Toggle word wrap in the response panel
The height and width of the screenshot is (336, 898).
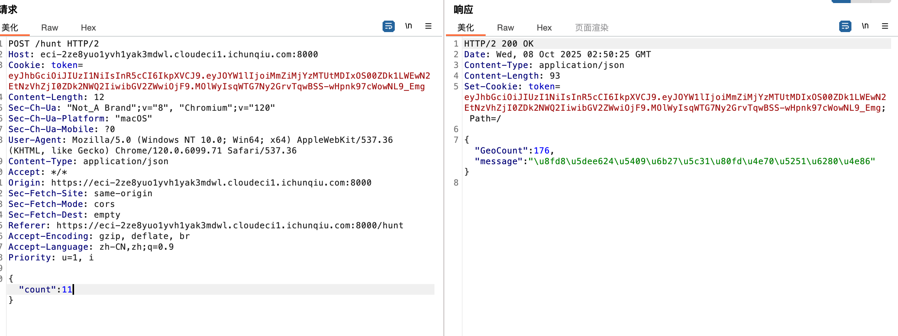(845, 26)
